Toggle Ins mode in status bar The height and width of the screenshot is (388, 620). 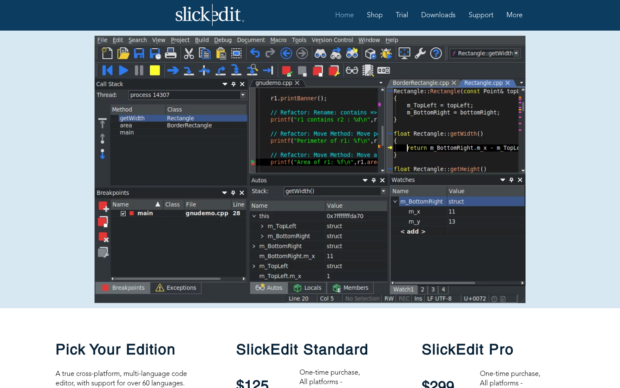(418, 298)
